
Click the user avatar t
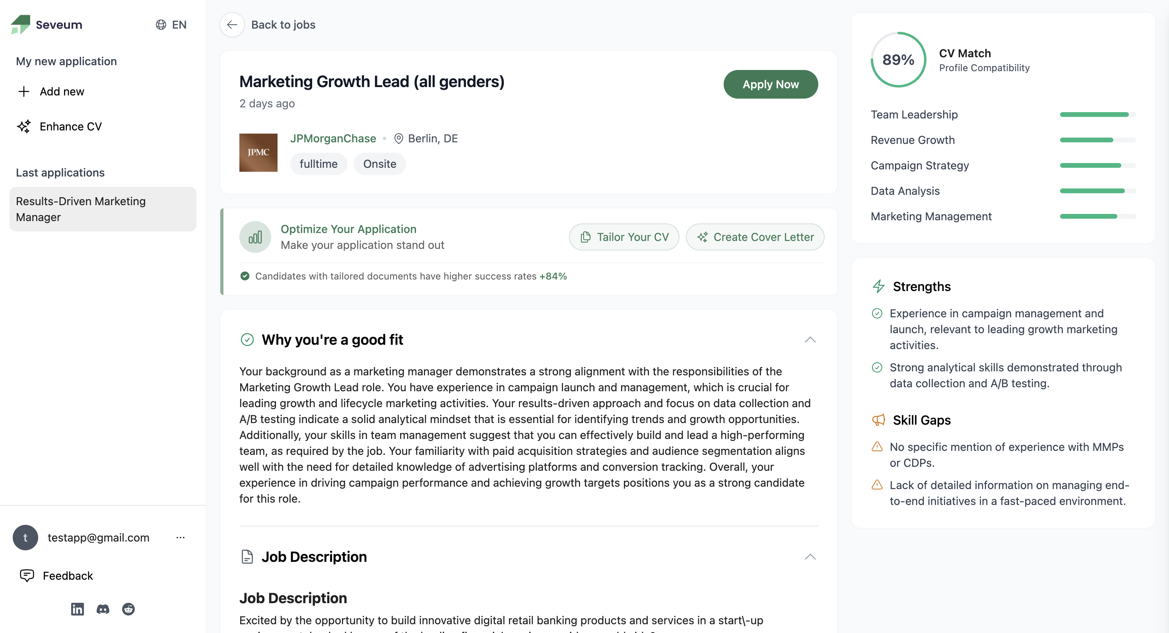click(25, 538)
